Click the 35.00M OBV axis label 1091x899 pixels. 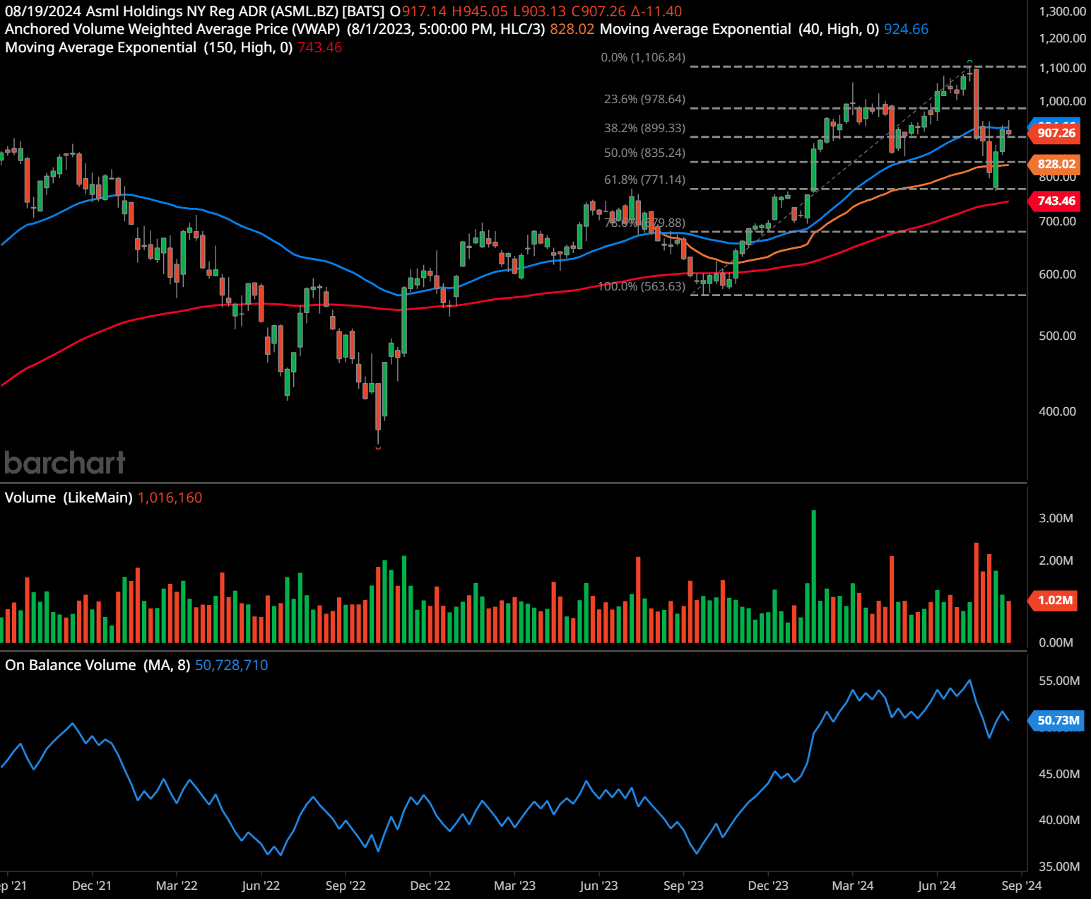[x=1058, y=866]
